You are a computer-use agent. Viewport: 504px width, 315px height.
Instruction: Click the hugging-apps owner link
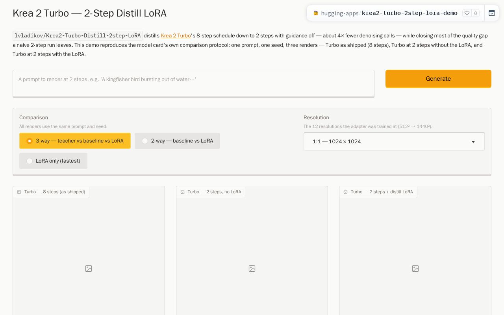[340, 13]
